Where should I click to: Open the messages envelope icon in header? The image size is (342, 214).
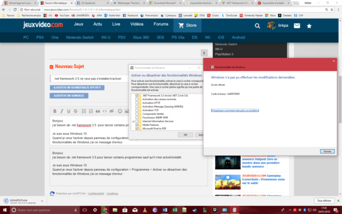[x=297, y=26]
